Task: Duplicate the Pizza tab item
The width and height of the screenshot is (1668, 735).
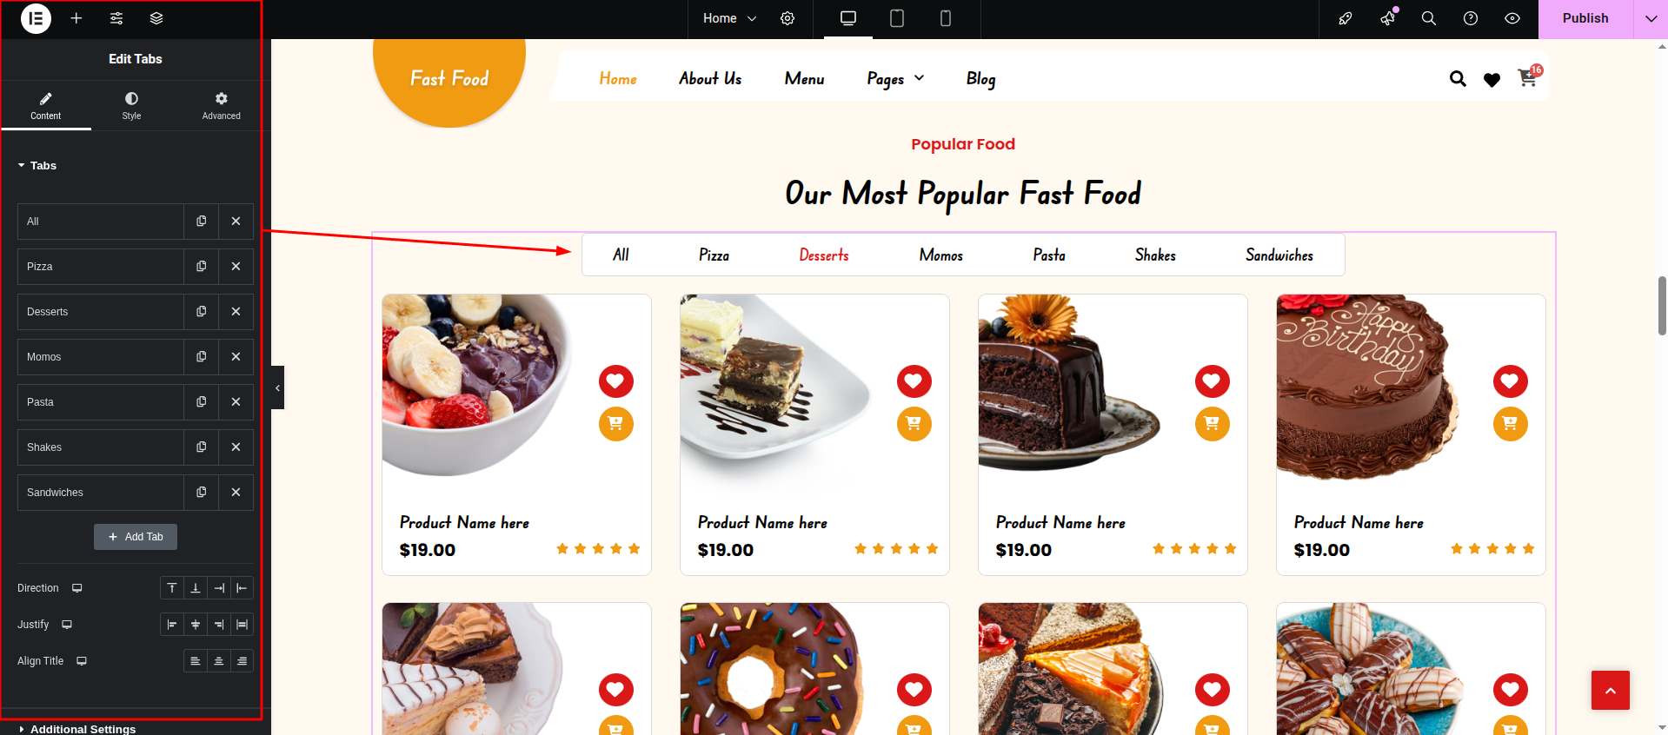Action: click(201, 267)
